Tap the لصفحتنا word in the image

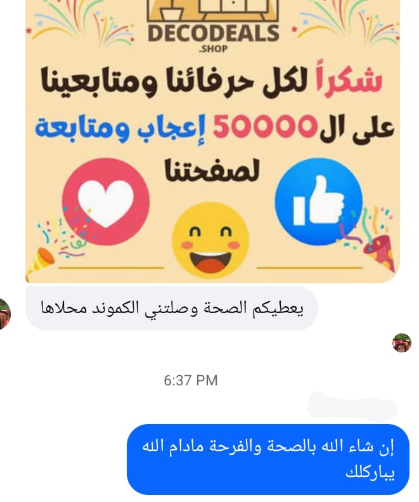pyautogui.click(x=212, y=171)
